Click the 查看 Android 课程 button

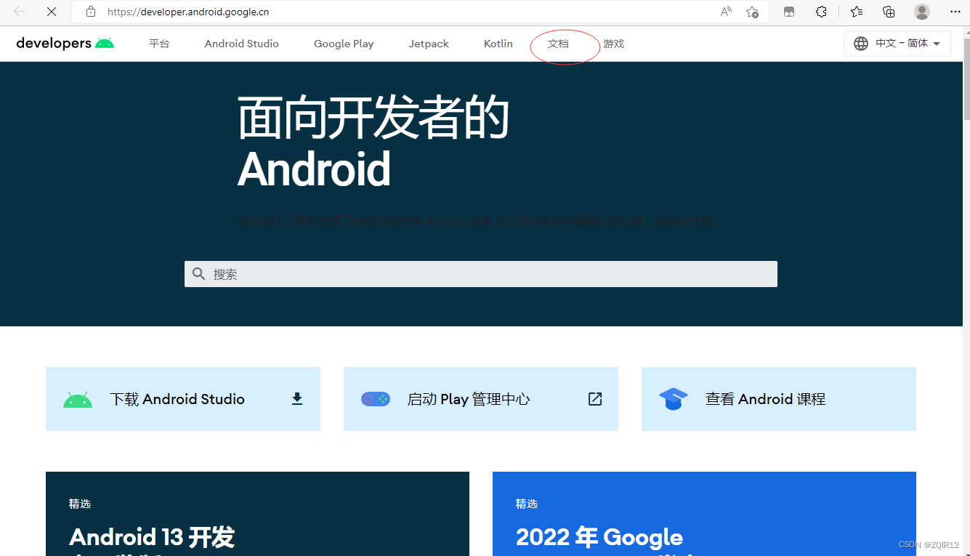[x=764, y=398]
